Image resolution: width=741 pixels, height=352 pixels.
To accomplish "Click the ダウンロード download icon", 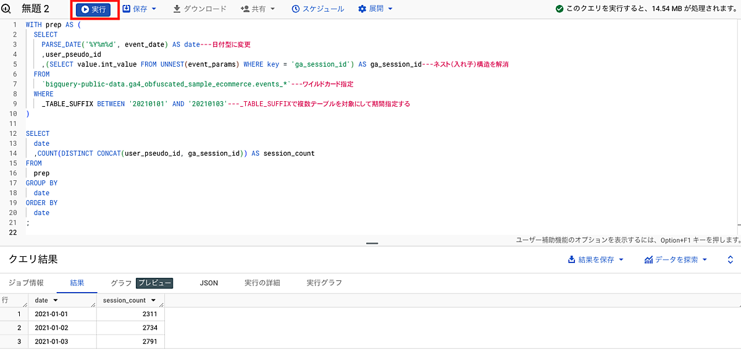I will click(x=177, y=9).
